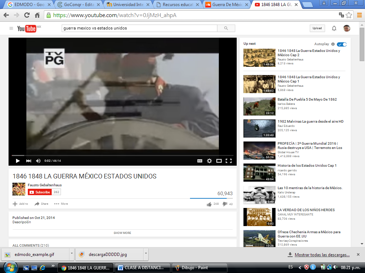The height and width of the screenshot is (273, 365).
Task: Click the browser back arrow
Action: click(x=6, y=15)
